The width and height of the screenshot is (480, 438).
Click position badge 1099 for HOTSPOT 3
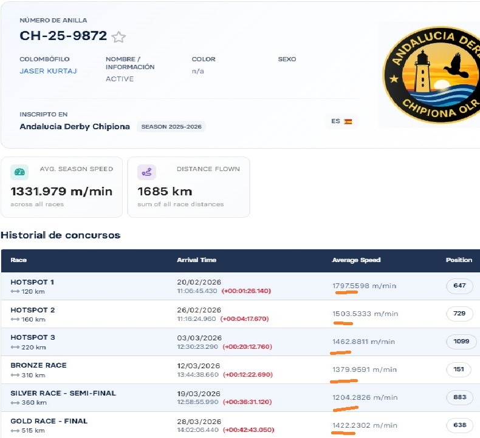[x=461, y=342]
